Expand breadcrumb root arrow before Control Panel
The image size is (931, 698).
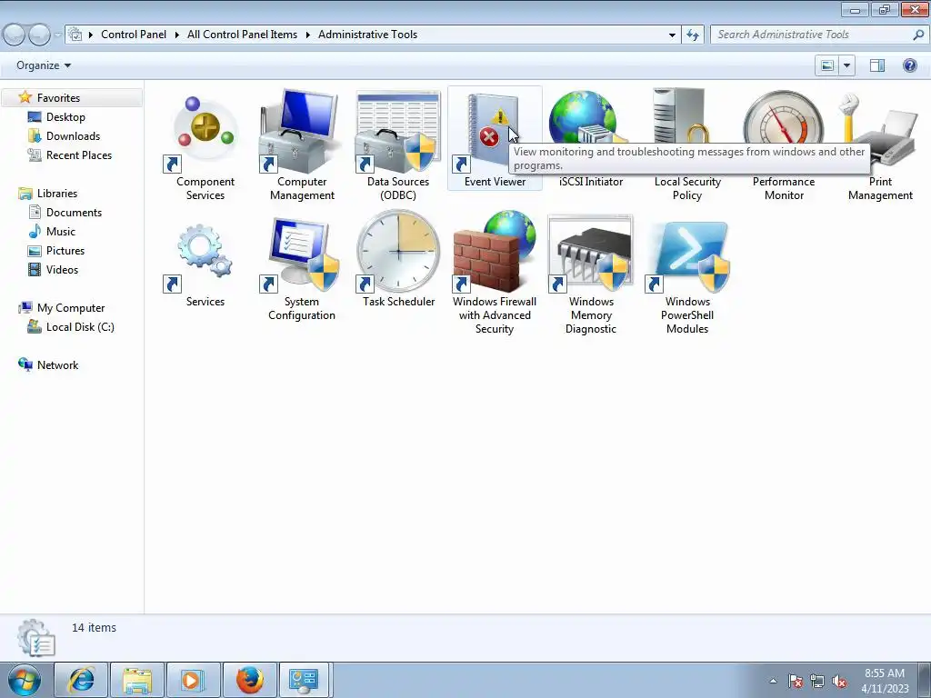pyautogui.click(x=91, y=35)
